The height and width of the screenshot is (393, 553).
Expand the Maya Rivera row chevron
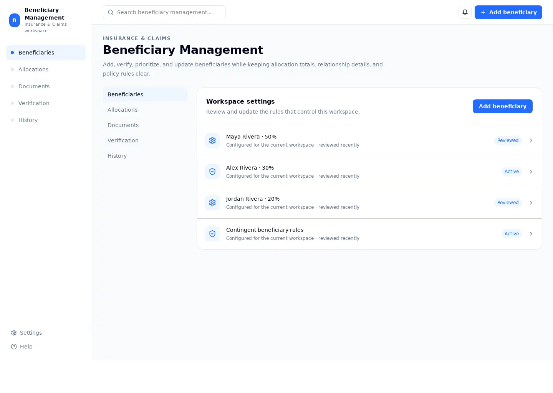(x=531, y=140)
